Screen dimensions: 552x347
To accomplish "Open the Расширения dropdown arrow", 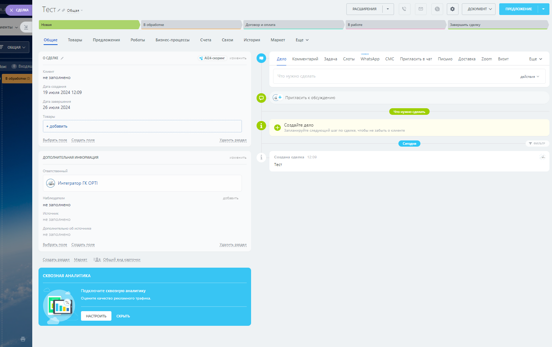I will tap(388, 9).
